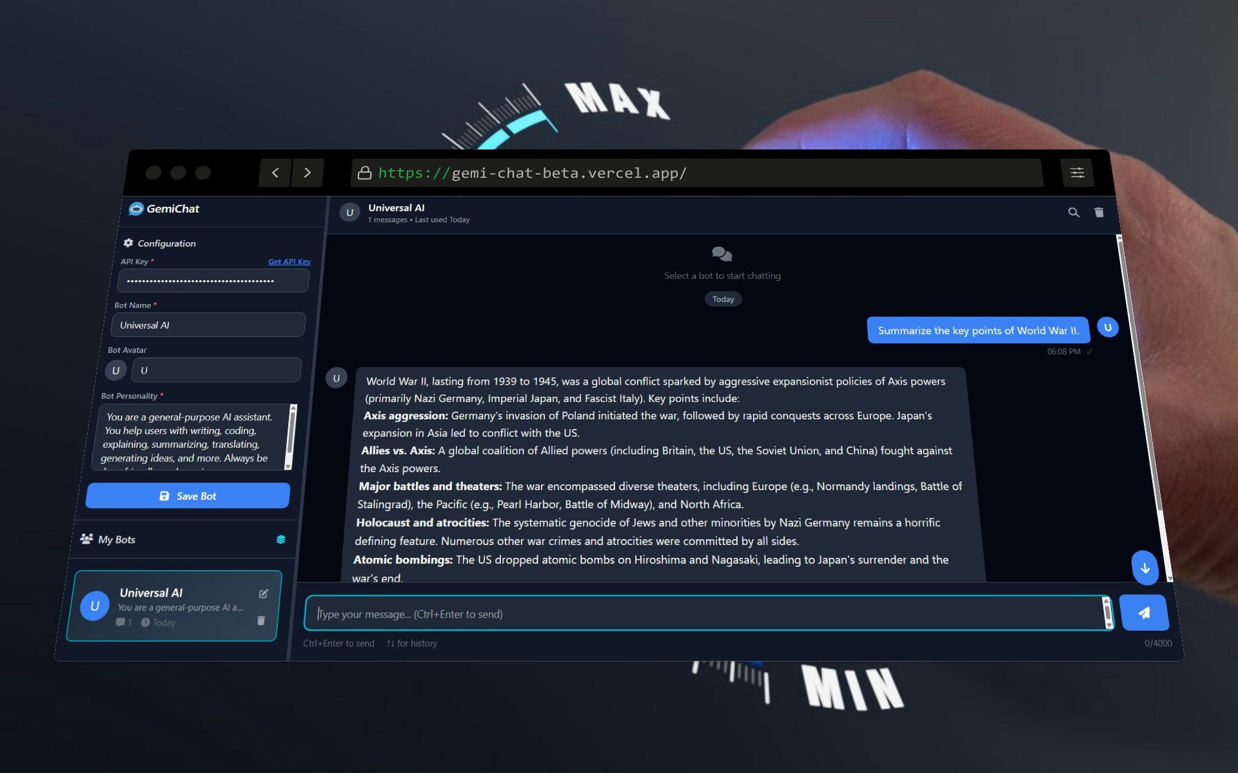Focus the API Key password field
Image resolution: width=1238 pixels, height=773 pixels.
(213, 281)
